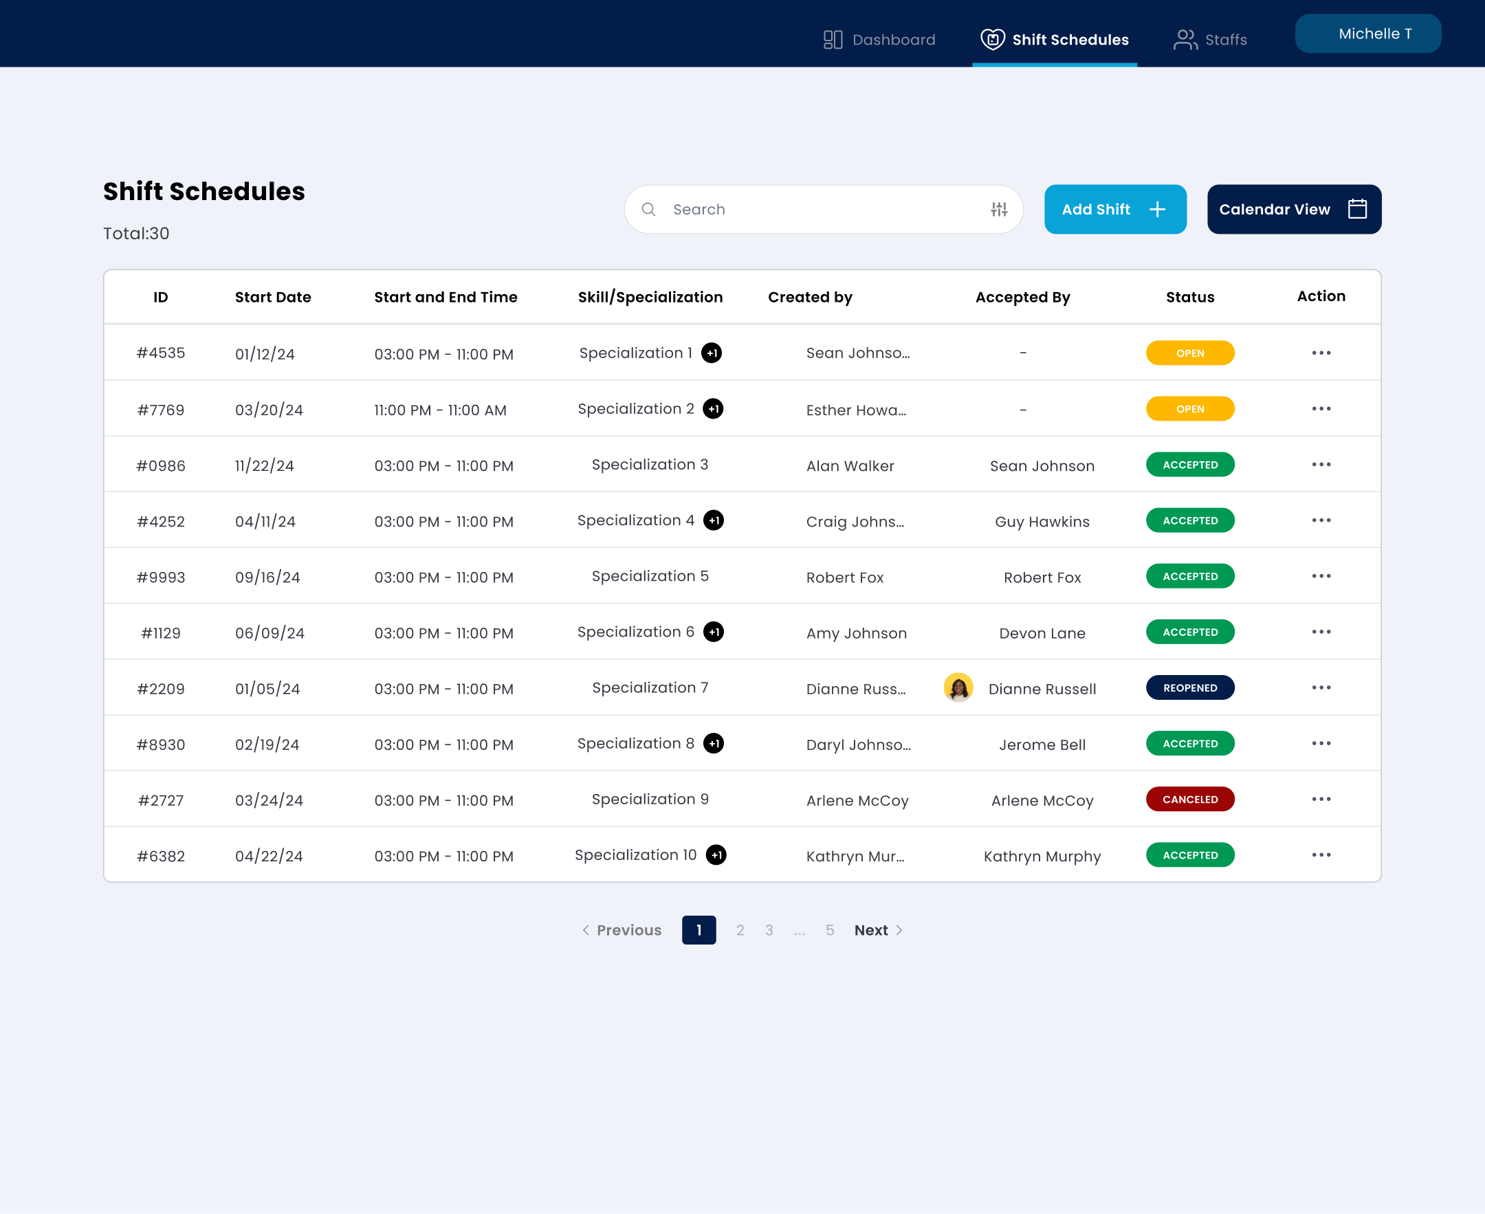
Task: Click the Add Shift button
Action: (x=1115, y=209)
